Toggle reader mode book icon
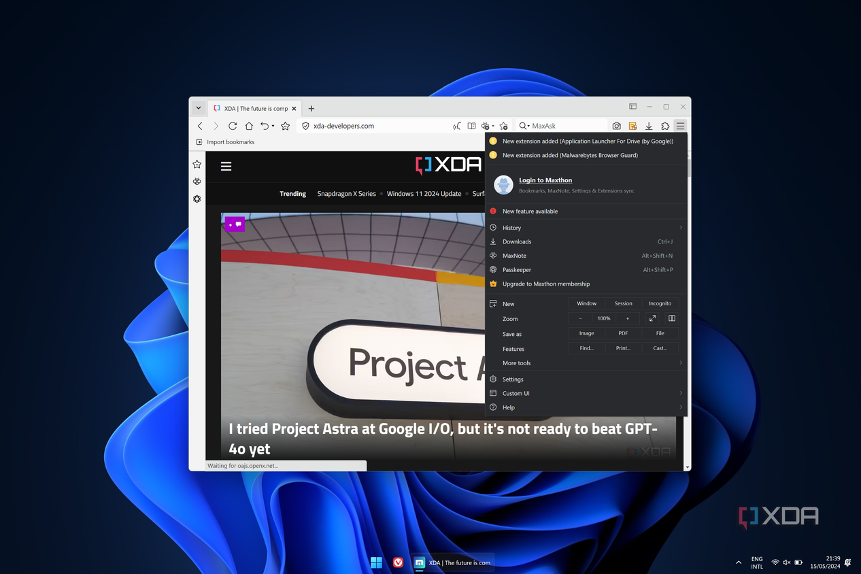Screen dimensions: 861x574 [x=471, y=126]
